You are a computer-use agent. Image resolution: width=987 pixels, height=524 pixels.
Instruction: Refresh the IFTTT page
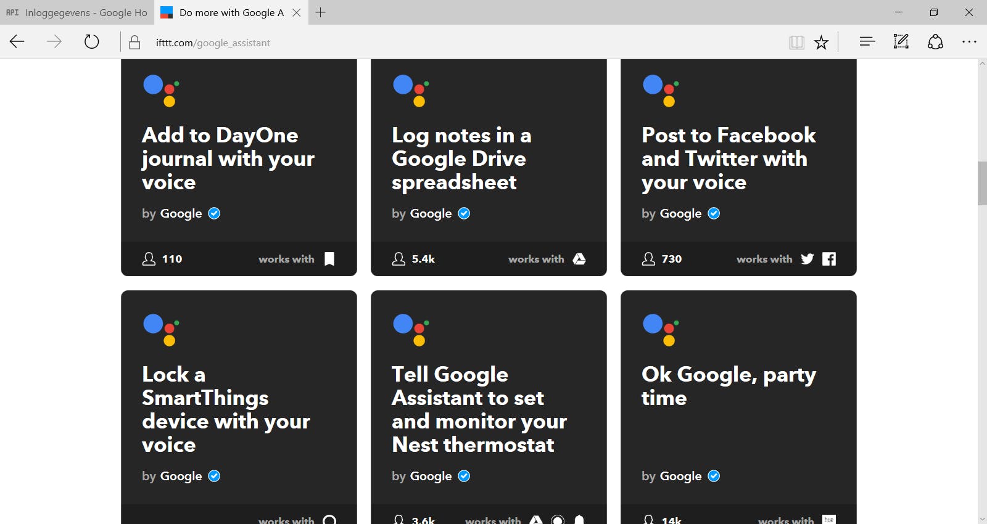pyautogui.click(x=91, y=42)
